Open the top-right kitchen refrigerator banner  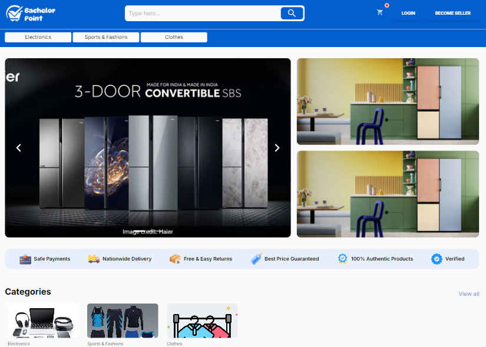[x=388, y=101]
